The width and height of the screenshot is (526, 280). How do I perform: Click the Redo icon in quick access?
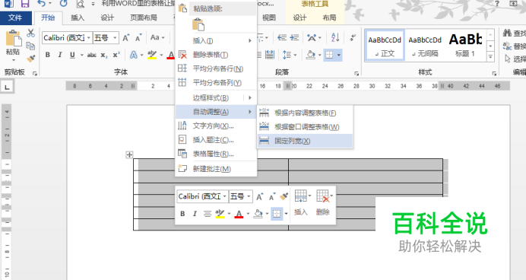(x=63, y=4)
